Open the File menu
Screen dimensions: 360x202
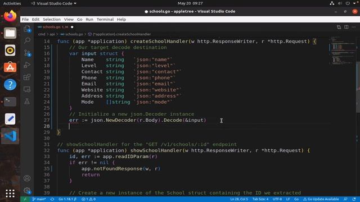[x=25, y=20]
